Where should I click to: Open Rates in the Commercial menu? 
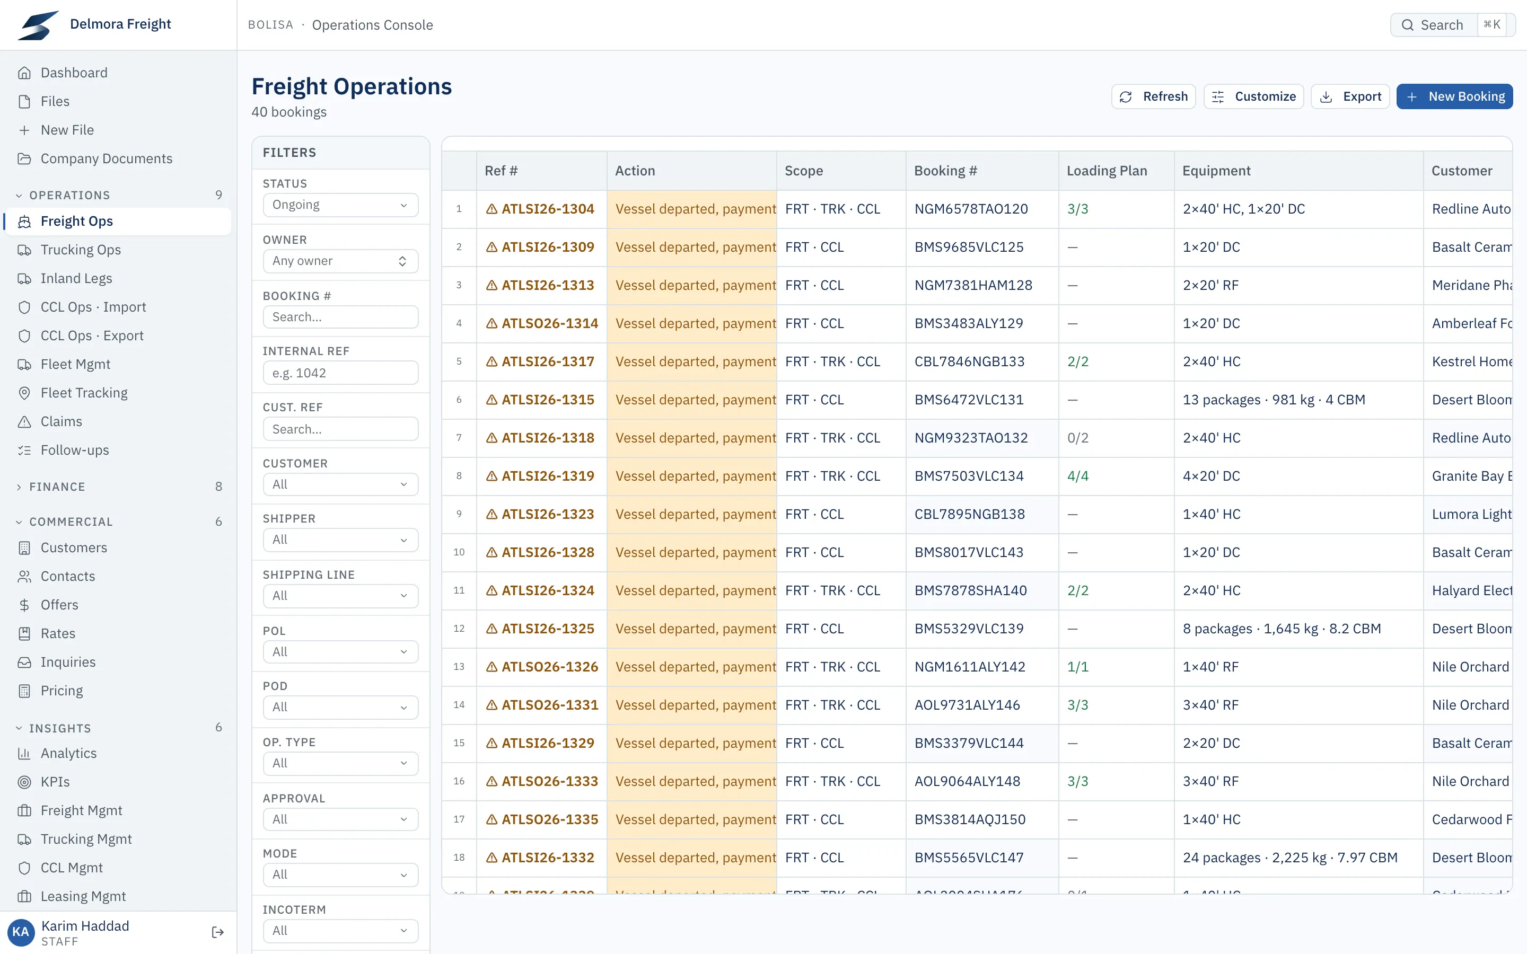118,633
